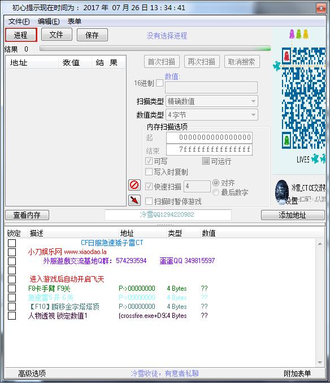The width and height of the screenshot is (330, 383).
Task: Click the scroll-down arrow in address list
Action: click(x=320, y=362)
